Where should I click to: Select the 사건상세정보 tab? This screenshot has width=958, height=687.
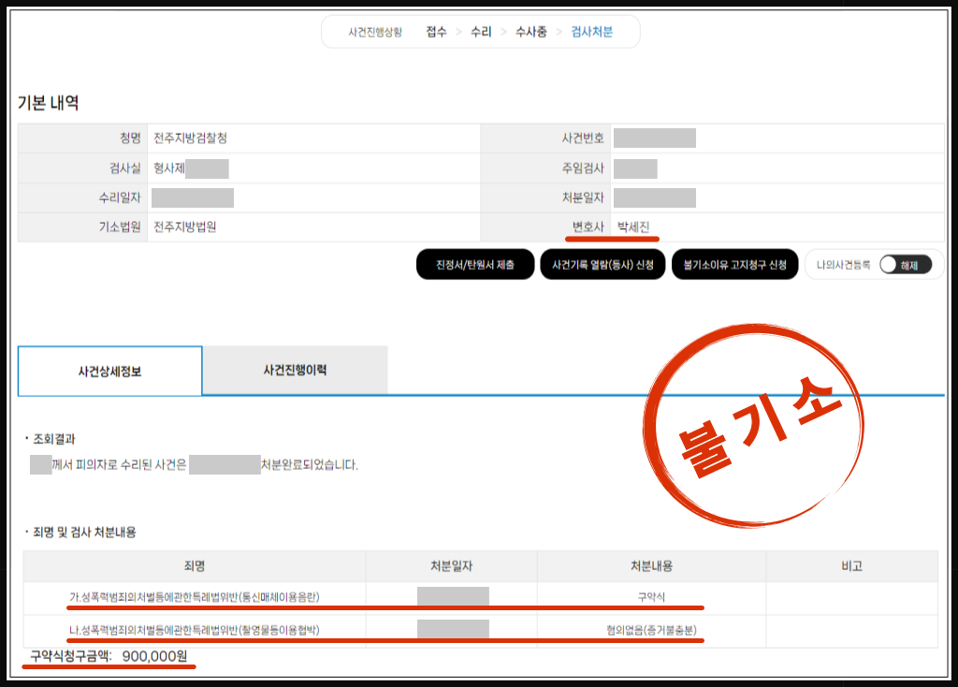pyautogui.click(x=109, y=371)
